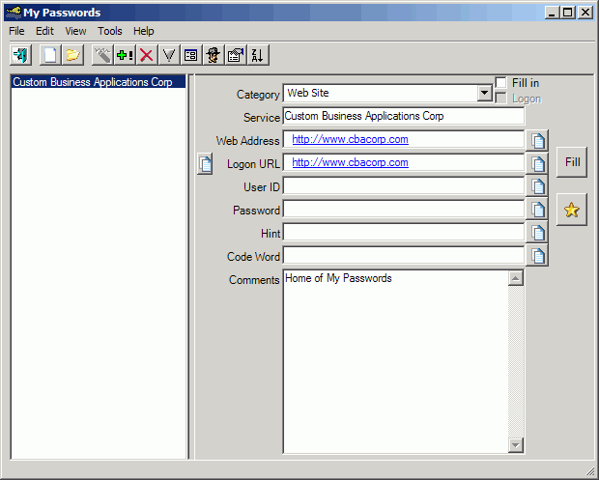Maximize the My Passwords window
599x480 pixels.
568,13
